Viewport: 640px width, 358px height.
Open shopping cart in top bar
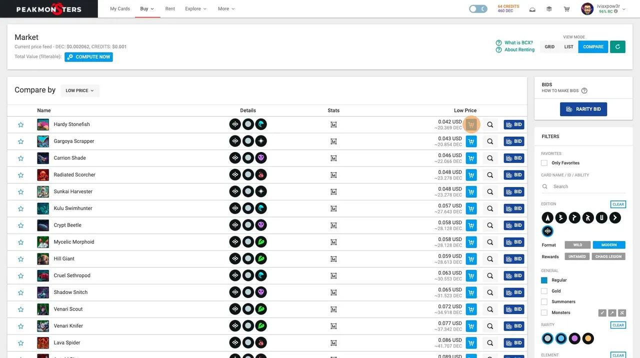coord(566,9)
